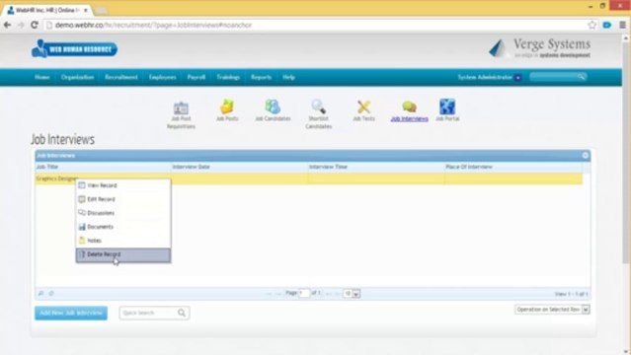Choose Edit Record from context menu

(123, 199)
